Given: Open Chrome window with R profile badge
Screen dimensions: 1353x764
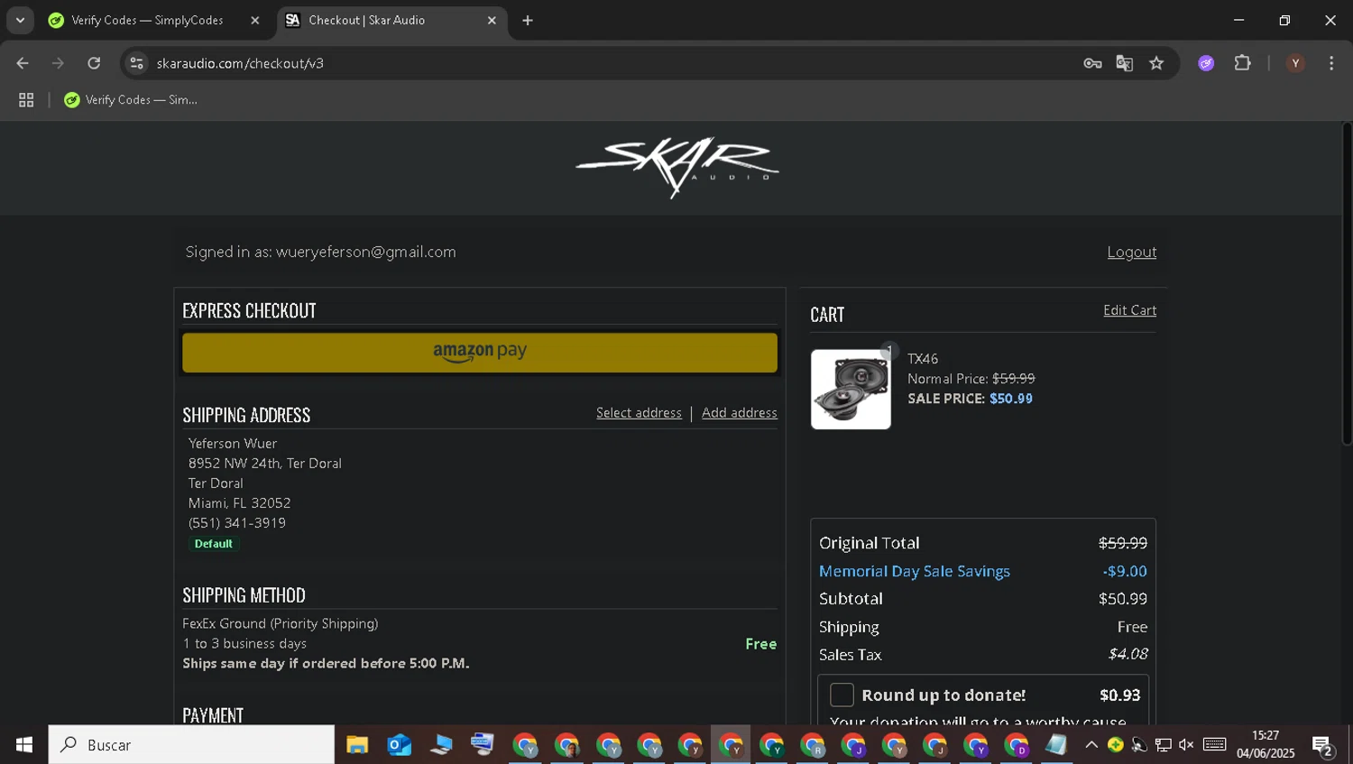Looking at the screenshot, I should pyautogui.click(x=813, y=745).
